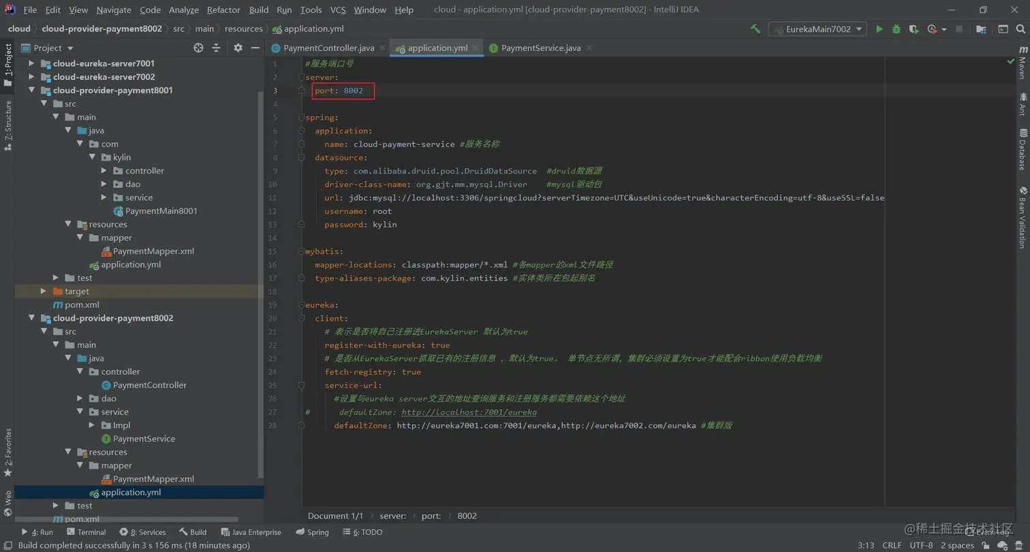
Task: Open the Terminal tool window
Action: click(x=86, y=532)
